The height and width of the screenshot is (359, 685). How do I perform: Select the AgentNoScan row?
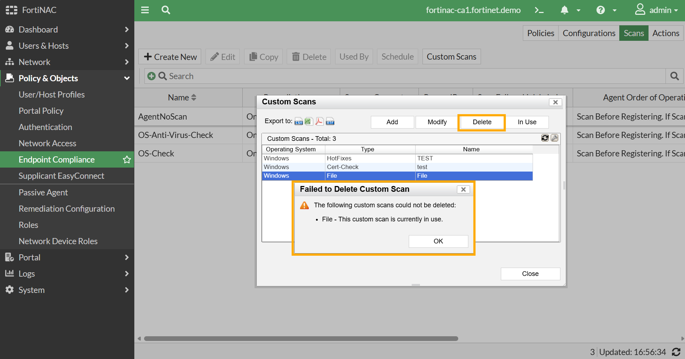pos(195,117)
